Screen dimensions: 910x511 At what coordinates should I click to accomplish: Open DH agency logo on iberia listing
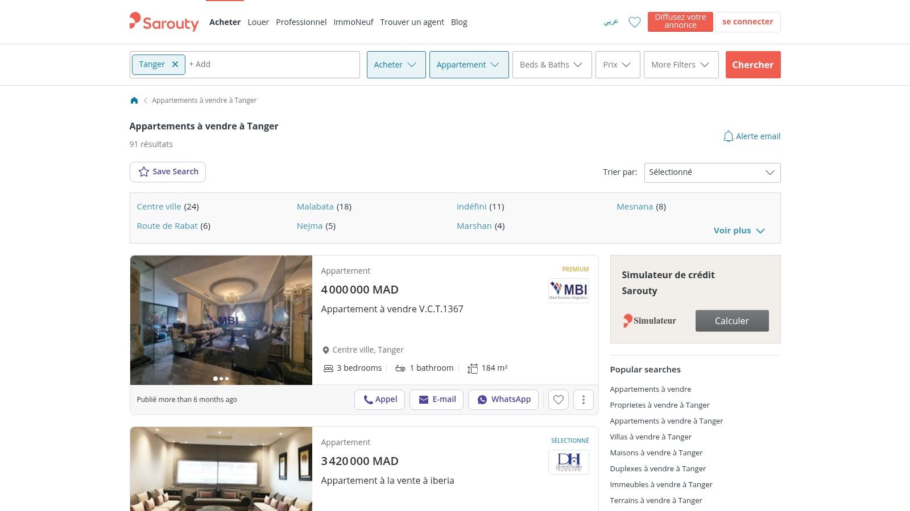569,462
